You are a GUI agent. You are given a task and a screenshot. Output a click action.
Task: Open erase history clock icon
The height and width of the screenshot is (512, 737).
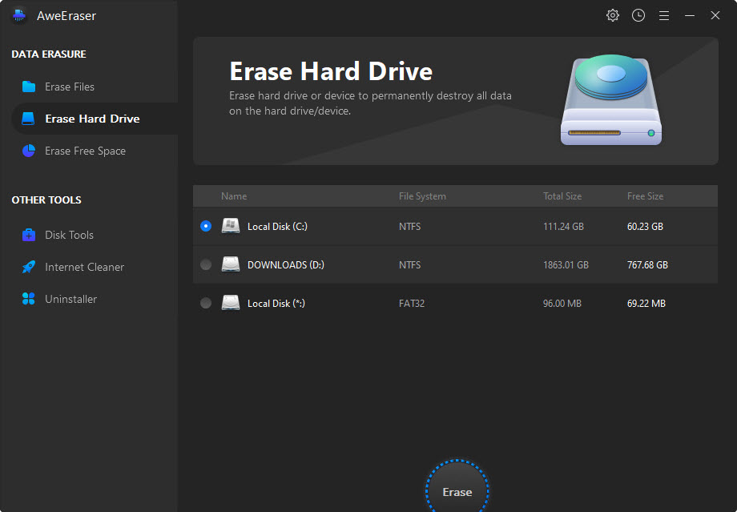[638, 15]
